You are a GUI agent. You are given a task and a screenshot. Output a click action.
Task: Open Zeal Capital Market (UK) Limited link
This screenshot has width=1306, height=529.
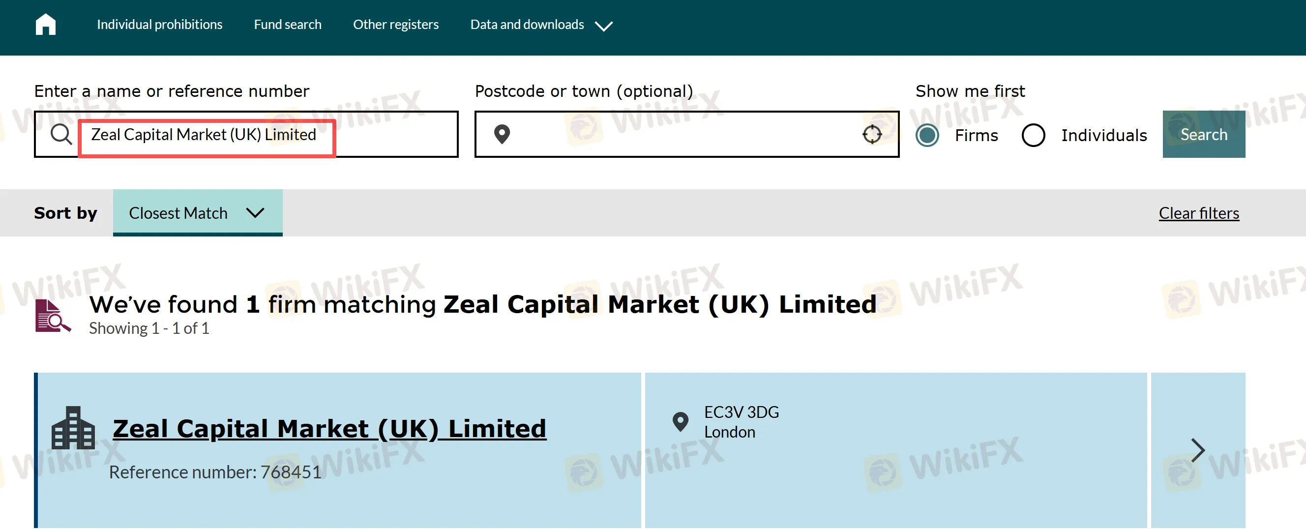click(329, 429)
